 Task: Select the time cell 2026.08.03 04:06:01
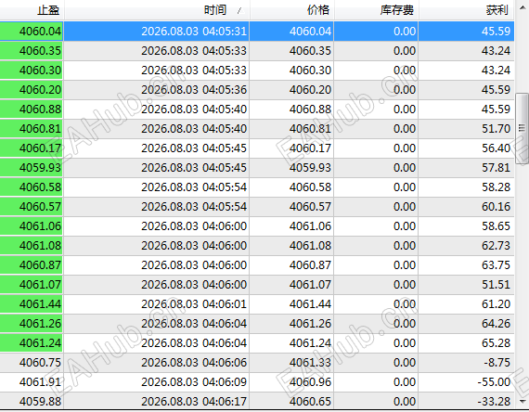tap(157, 304)
